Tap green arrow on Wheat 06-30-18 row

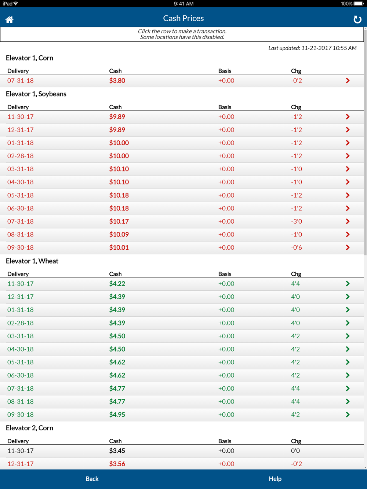pos(348,375)
